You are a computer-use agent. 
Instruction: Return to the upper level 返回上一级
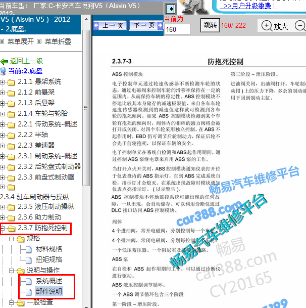[26, 61]
